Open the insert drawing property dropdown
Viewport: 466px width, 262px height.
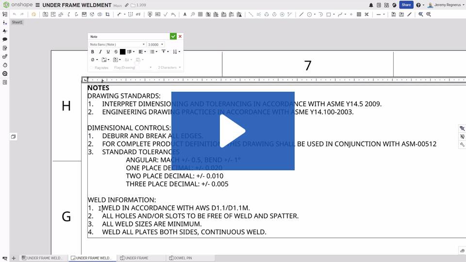(105, 60)
